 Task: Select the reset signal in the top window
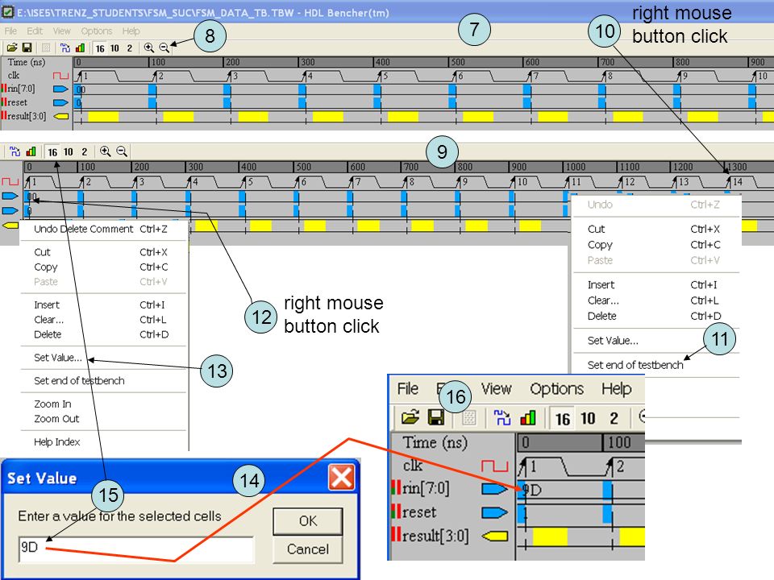point(17,102)
